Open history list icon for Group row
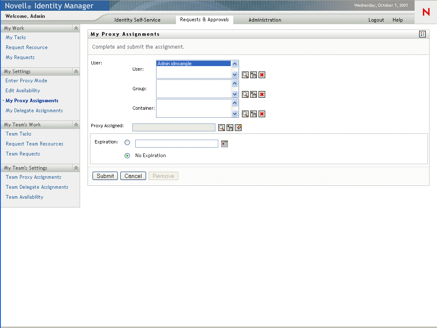 (x=253, y=94)
